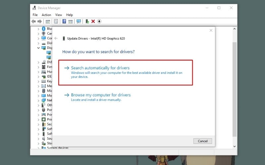The image size is (265, 165).
Task: Click the green Update device driver toolbar icon
Action: pos(87,21)
